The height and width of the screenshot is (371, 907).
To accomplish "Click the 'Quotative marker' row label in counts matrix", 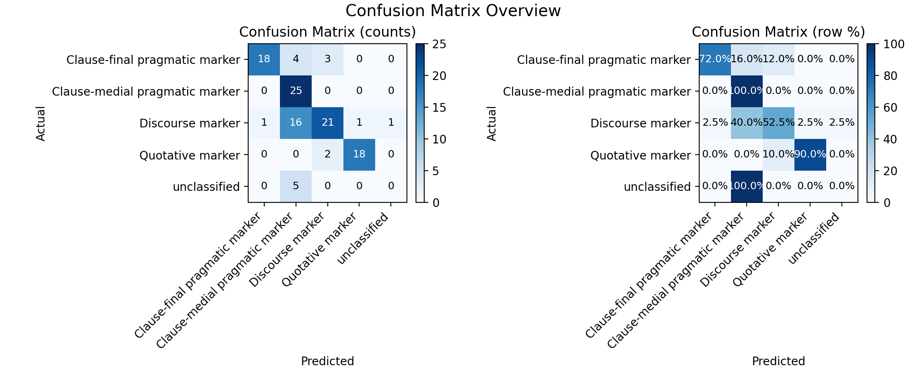I will point(190,155).
